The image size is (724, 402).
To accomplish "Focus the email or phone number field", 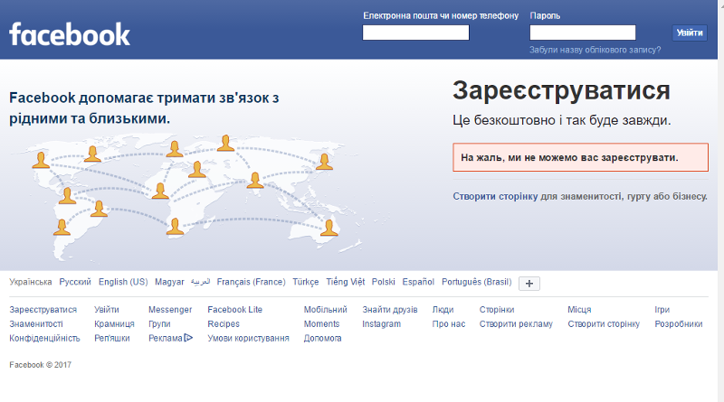I will coord(415,33).
